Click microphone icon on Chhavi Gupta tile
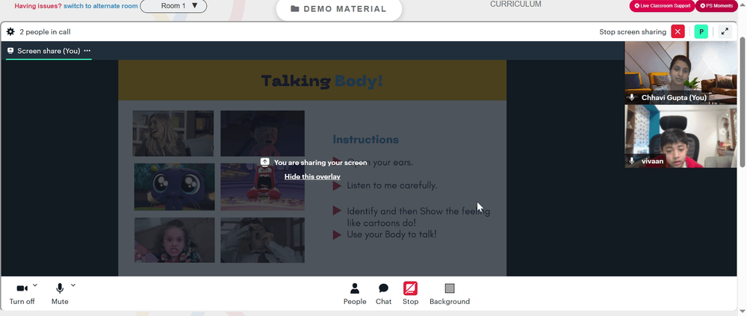The image size is (747, 316). [x=632, y=97]
